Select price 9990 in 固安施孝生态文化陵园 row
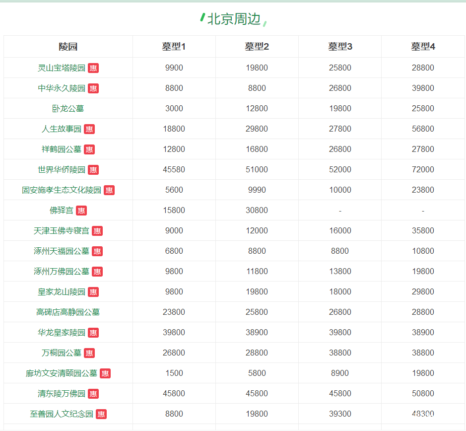 [x=257, y=190]
